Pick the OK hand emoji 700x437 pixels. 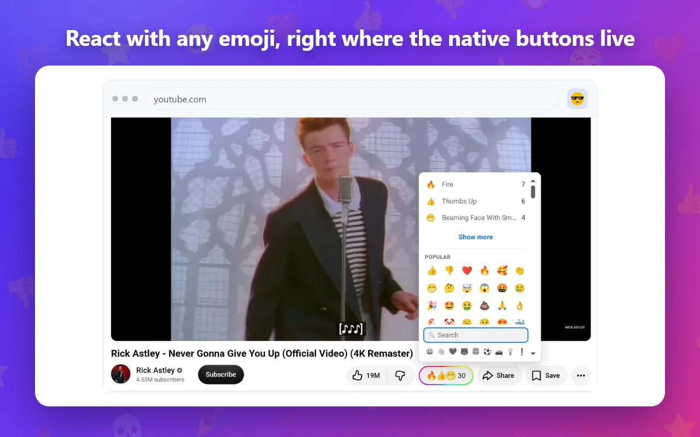(x=520, y=305)
